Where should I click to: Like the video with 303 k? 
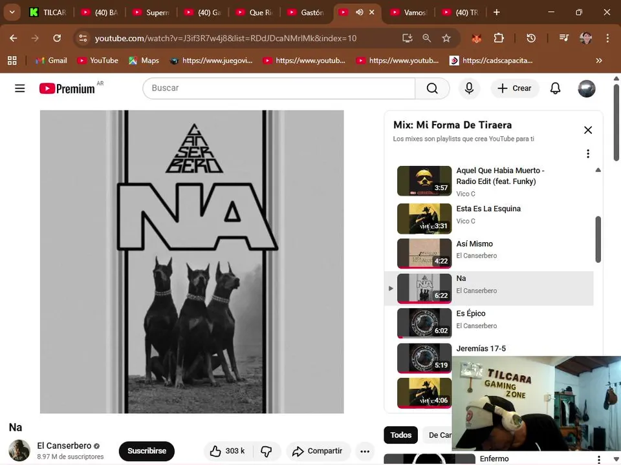[227, 451]
